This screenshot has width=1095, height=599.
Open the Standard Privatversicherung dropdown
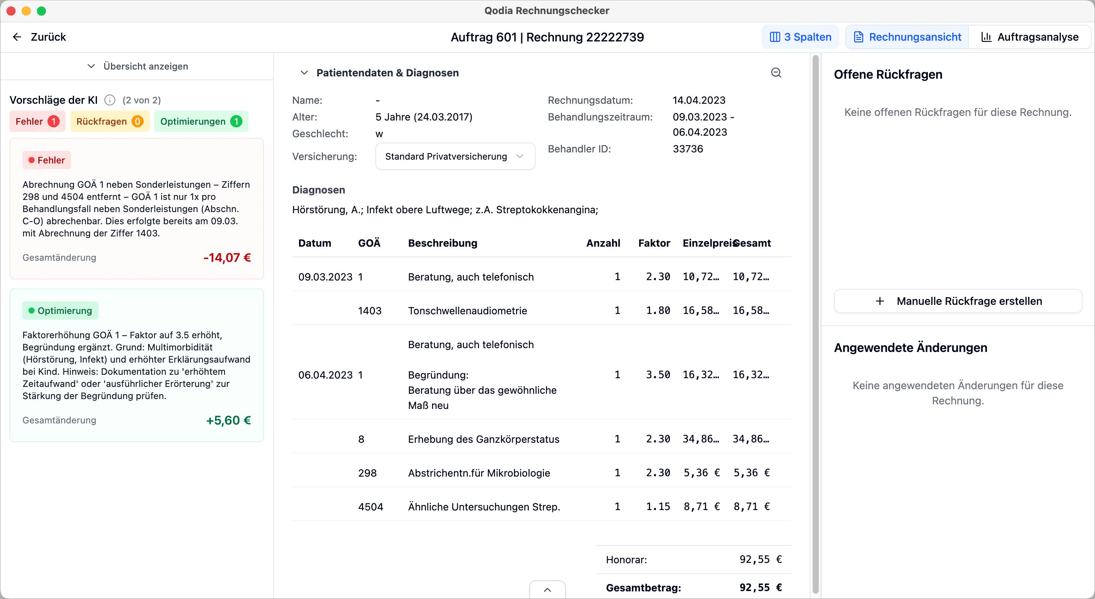coord(454,156)
